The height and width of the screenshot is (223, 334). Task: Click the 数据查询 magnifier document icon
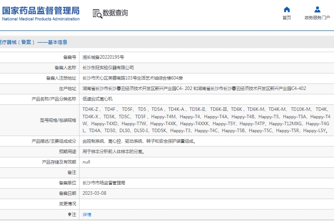[x=98, y=13]
